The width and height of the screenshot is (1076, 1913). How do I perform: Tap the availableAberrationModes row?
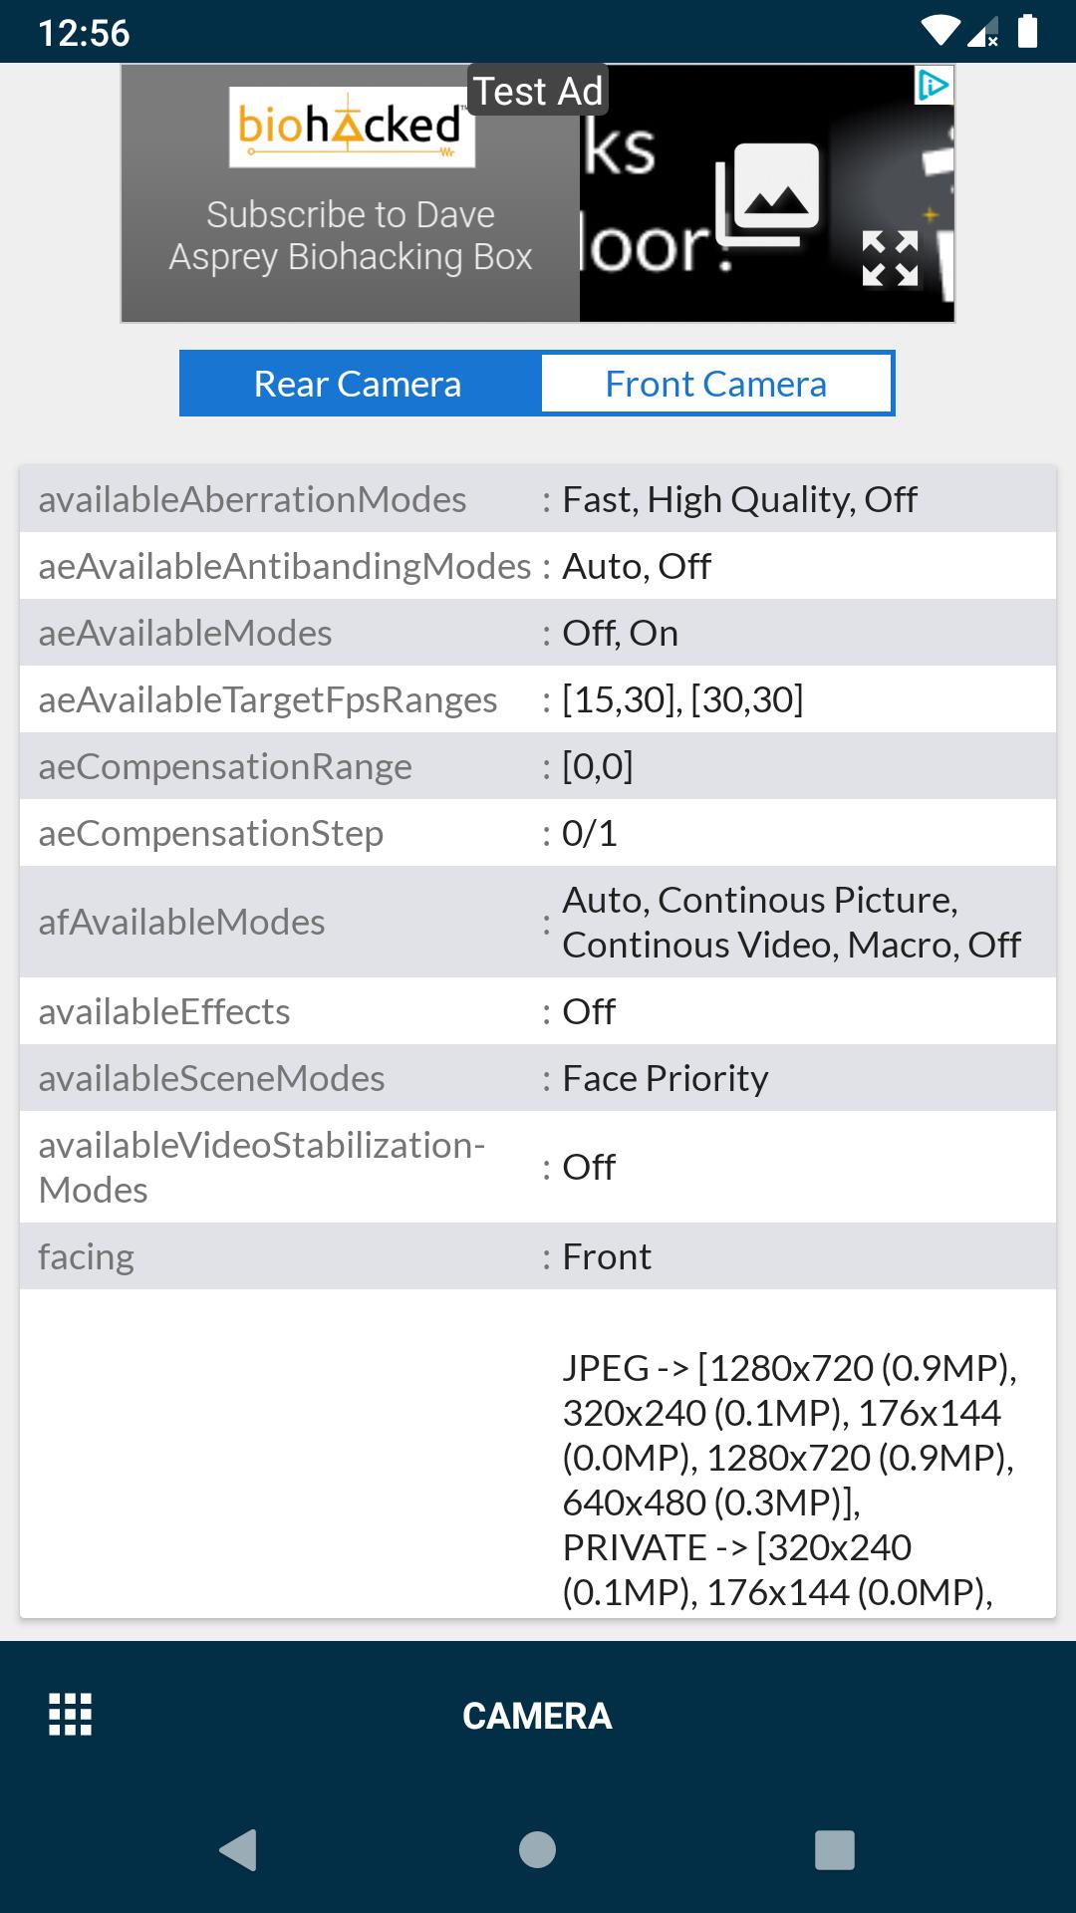pos(538,499)
